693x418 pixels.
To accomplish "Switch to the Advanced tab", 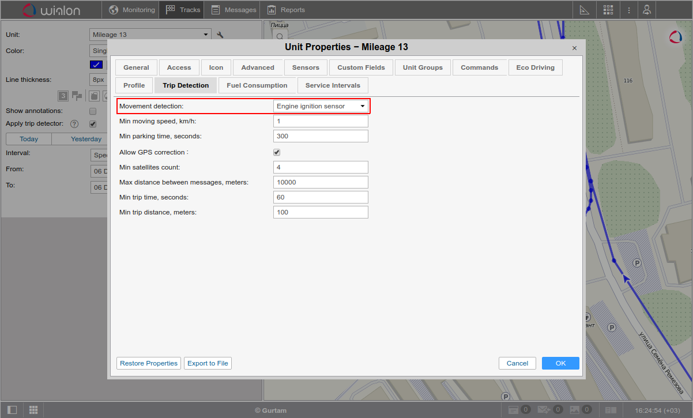I will [258, 67].
